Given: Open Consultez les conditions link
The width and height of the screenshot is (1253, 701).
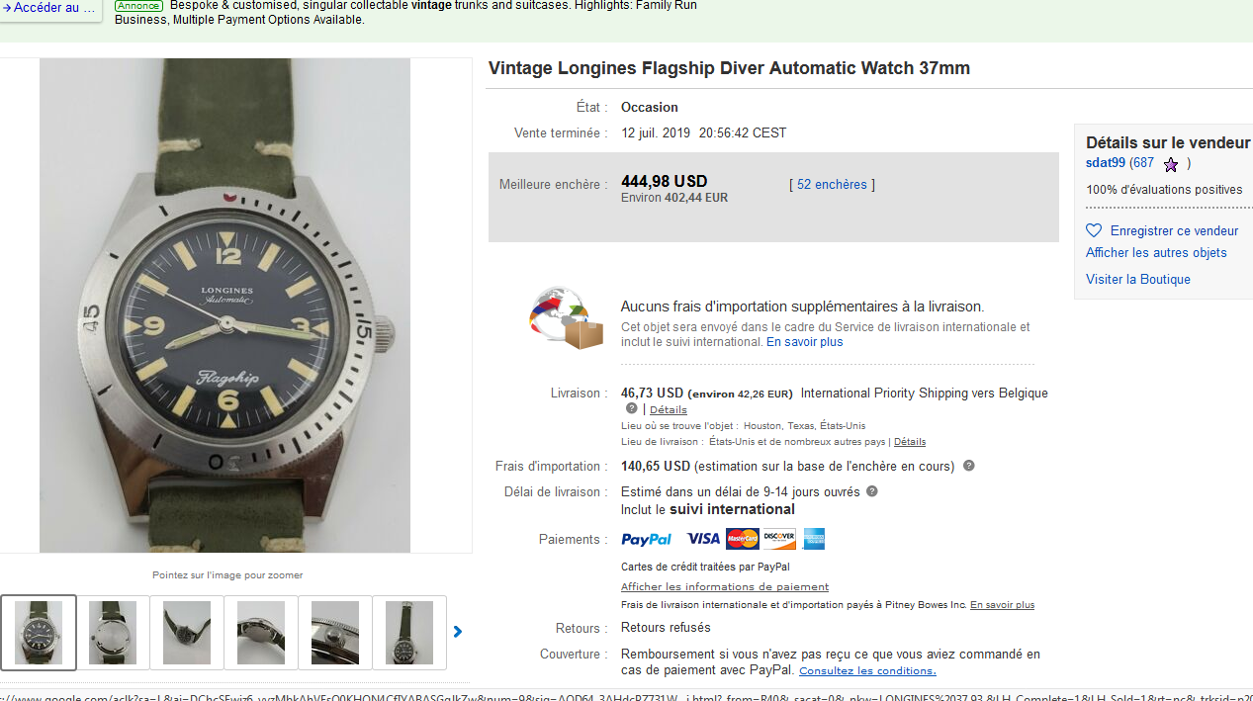Looking at the screenshot, I should (867, 671).
